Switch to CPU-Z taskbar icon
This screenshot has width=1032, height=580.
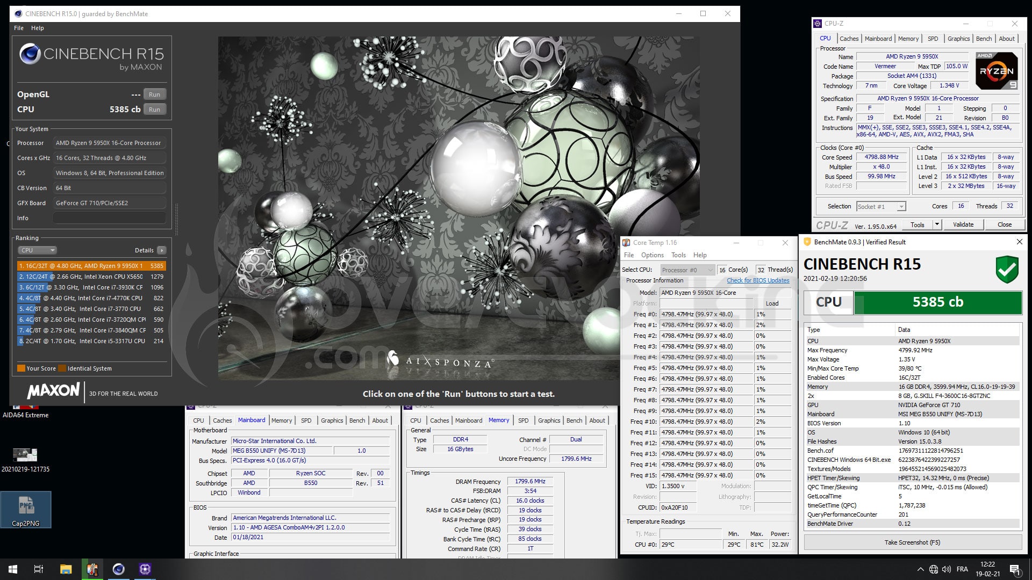point(145,569)
